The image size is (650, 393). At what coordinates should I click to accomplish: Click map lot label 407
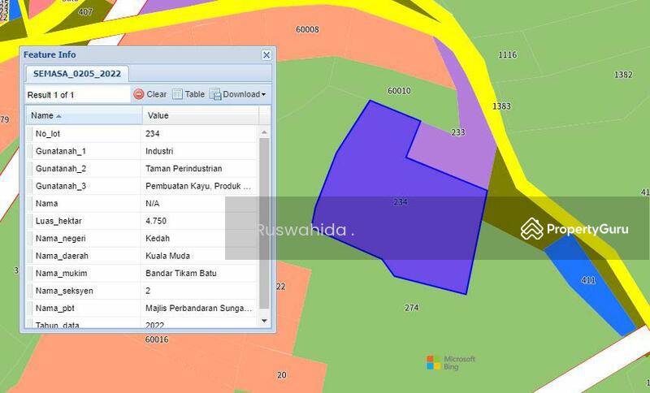pyautogui.click(x=85, y=12)
